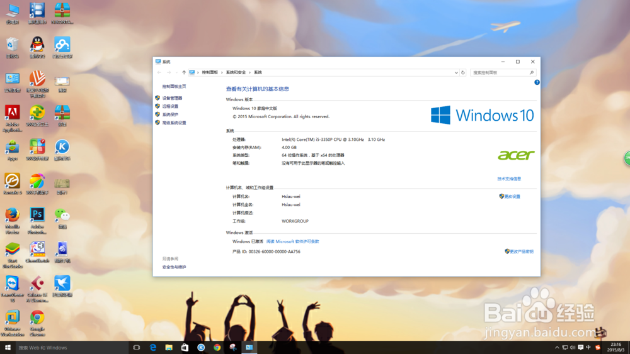Viewport: 630px width, 354px height.
Task: Open Windows Start menu
Action: pyautogui.click(x=8, y=348)
